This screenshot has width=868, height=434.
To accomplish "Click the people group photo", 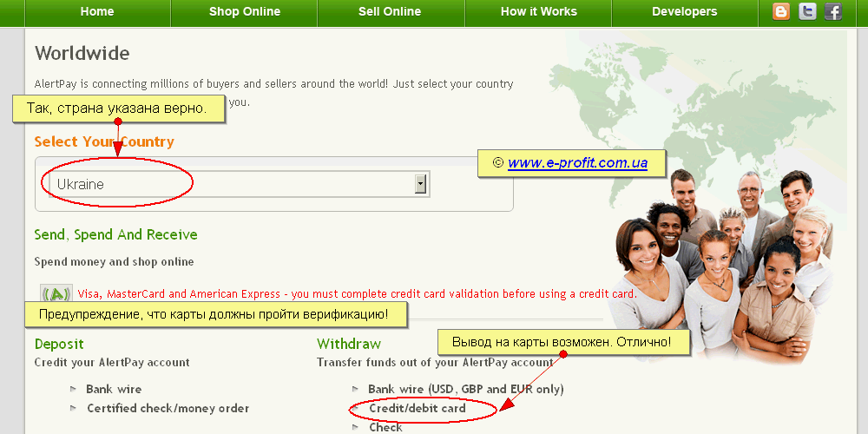I will [720, 266].
